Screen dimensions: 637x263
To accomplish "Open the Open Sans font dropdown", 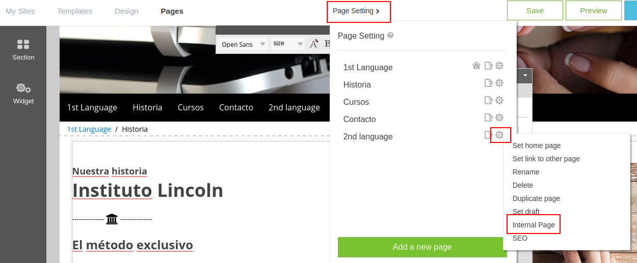I will click(x=244, y=44).
